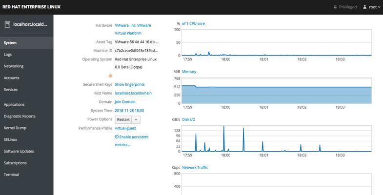This screenshot has width=383, height=195.
Task: Open the Network Traffic graph link
Action: click(x=195, y=167)
